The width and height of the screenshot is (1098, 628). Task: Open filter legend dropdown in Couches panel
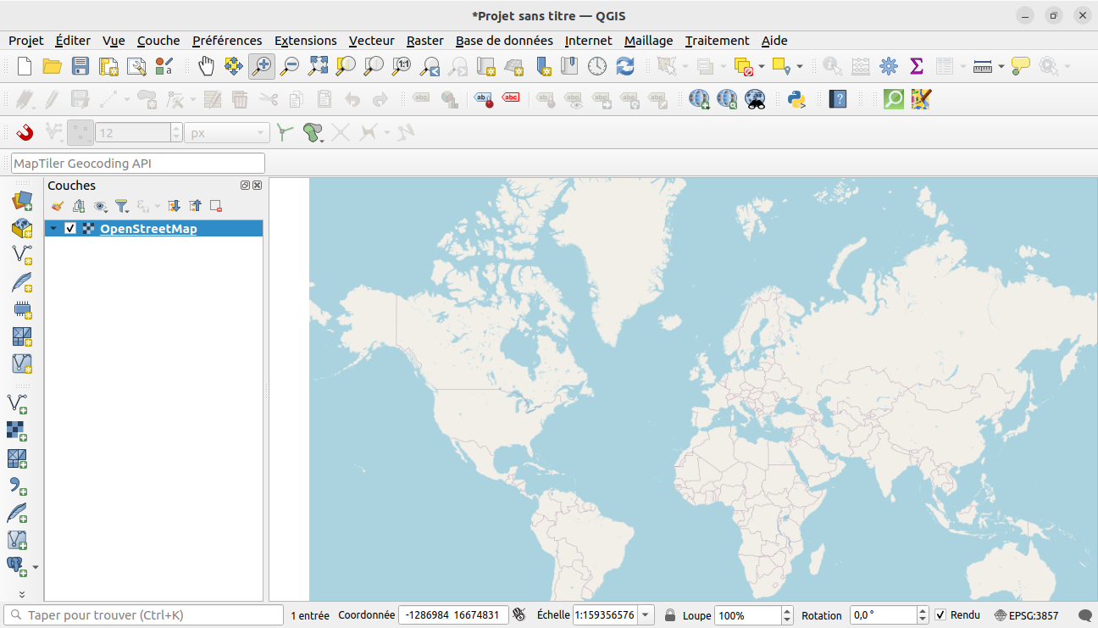[123, 206]
